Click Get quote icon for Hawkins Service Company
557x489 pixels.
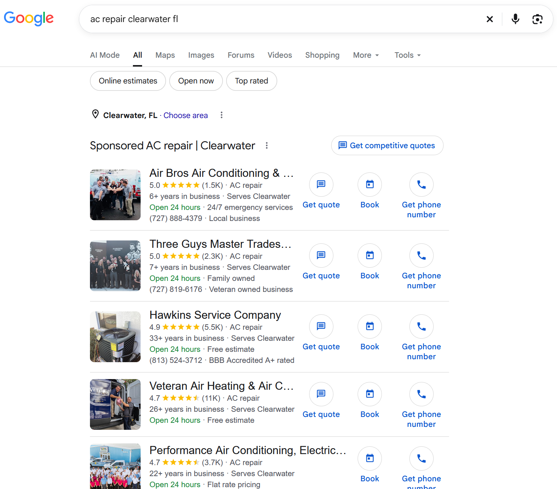click(x=321, y=326)
